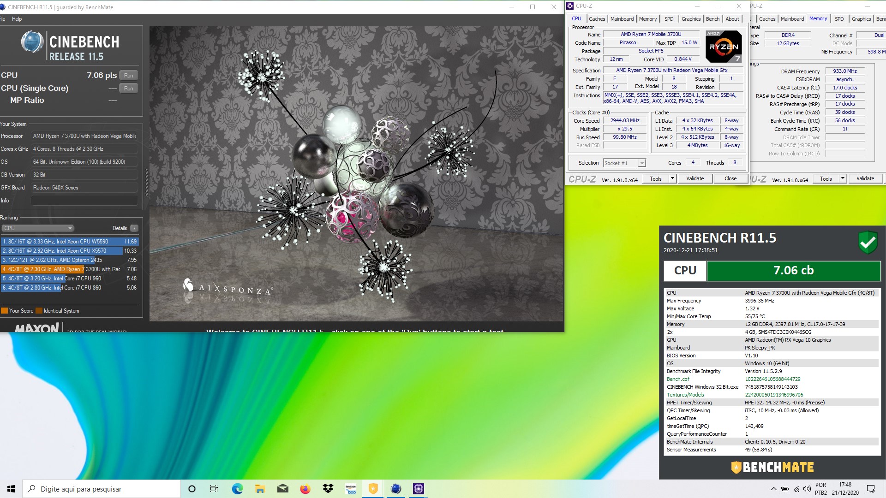Viewport: 886px width, 498px height.
Task: Open Task View on the taskbar
Action: [214, 489]
